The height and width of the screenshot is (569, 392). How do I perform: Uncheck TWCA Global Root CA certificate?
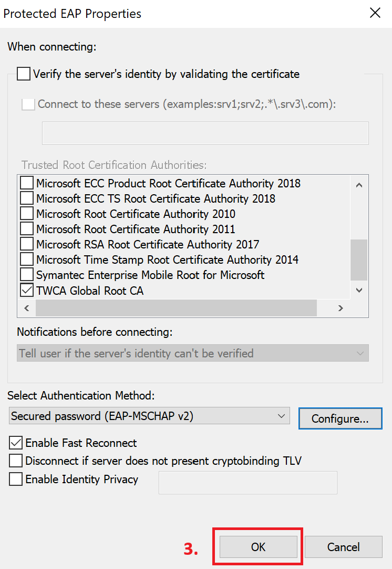tap(26, 290)
